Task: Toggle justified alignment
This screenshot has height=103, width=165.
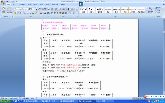Action: coord(60,13)
